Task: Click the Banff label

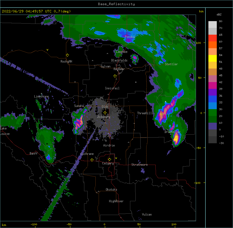Action: tap(34, 154)
